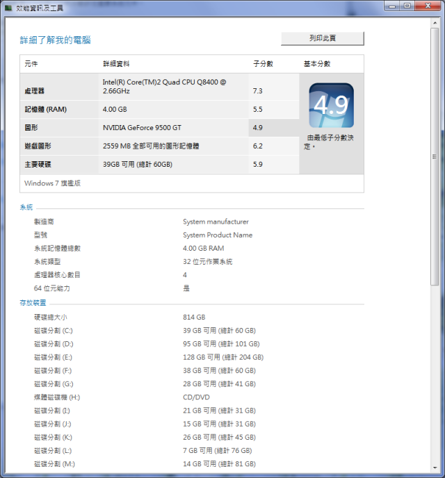445x478 pixels.
Task: Select the 圖形 row label
Action: pyautogui.click(x=31, y=127)
